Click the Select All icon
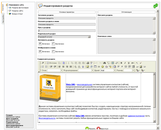Image resolution: width=161 pixels, height=130 pixels. 113,63
